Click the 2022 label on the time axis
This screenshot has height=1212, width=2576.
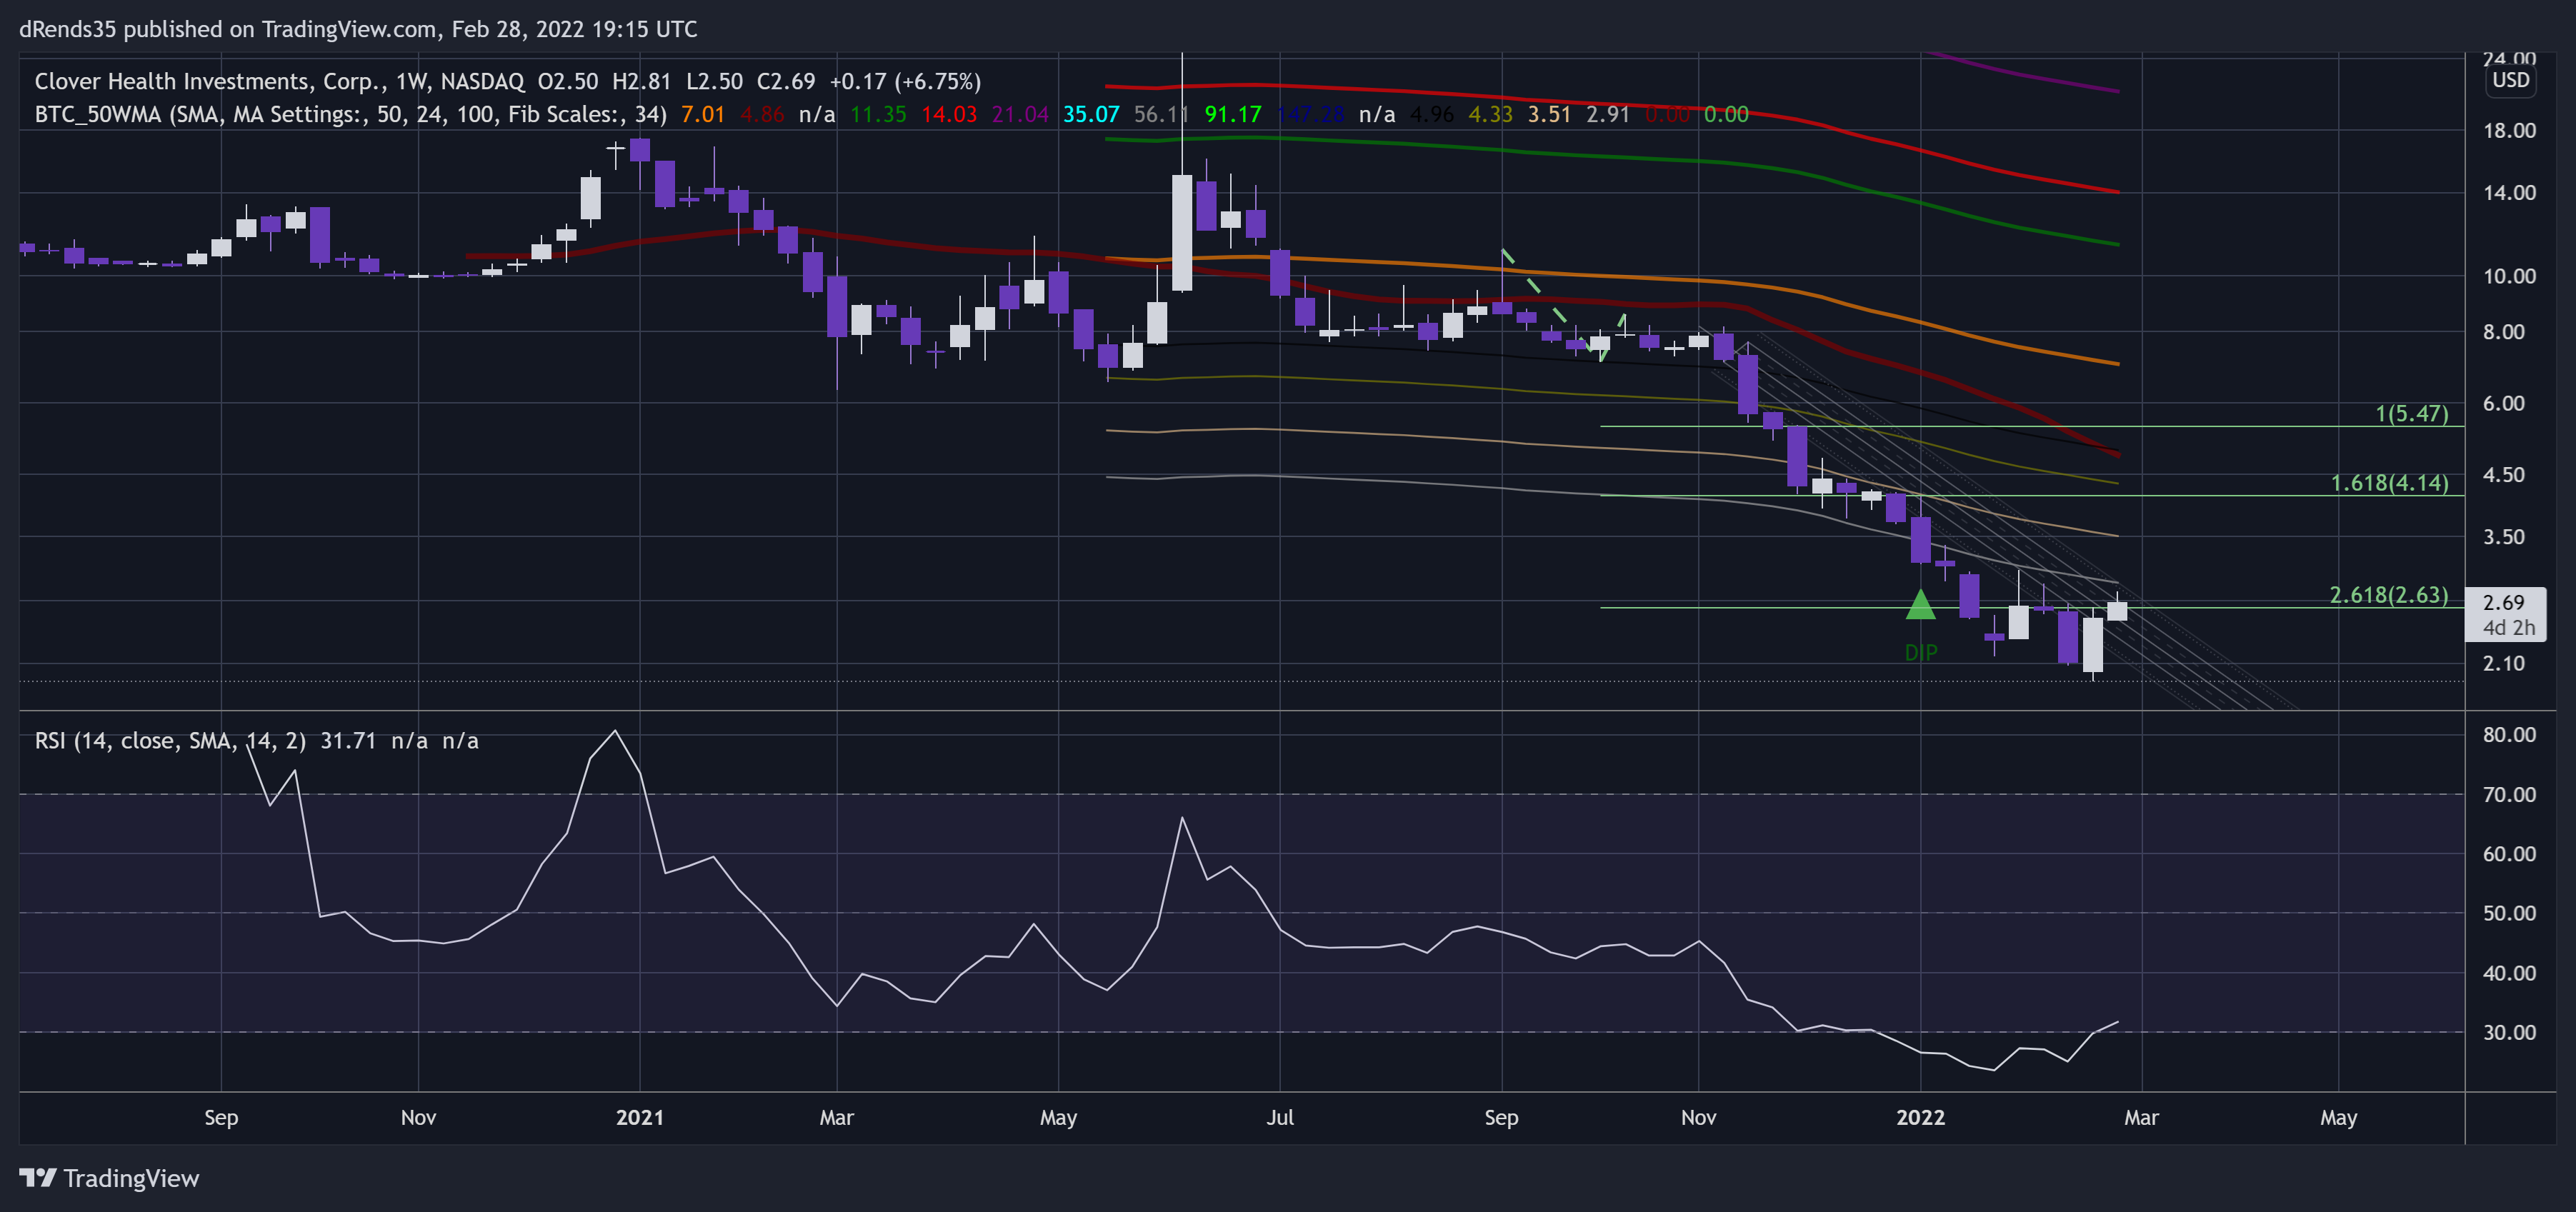[x=1920, y=1117]
